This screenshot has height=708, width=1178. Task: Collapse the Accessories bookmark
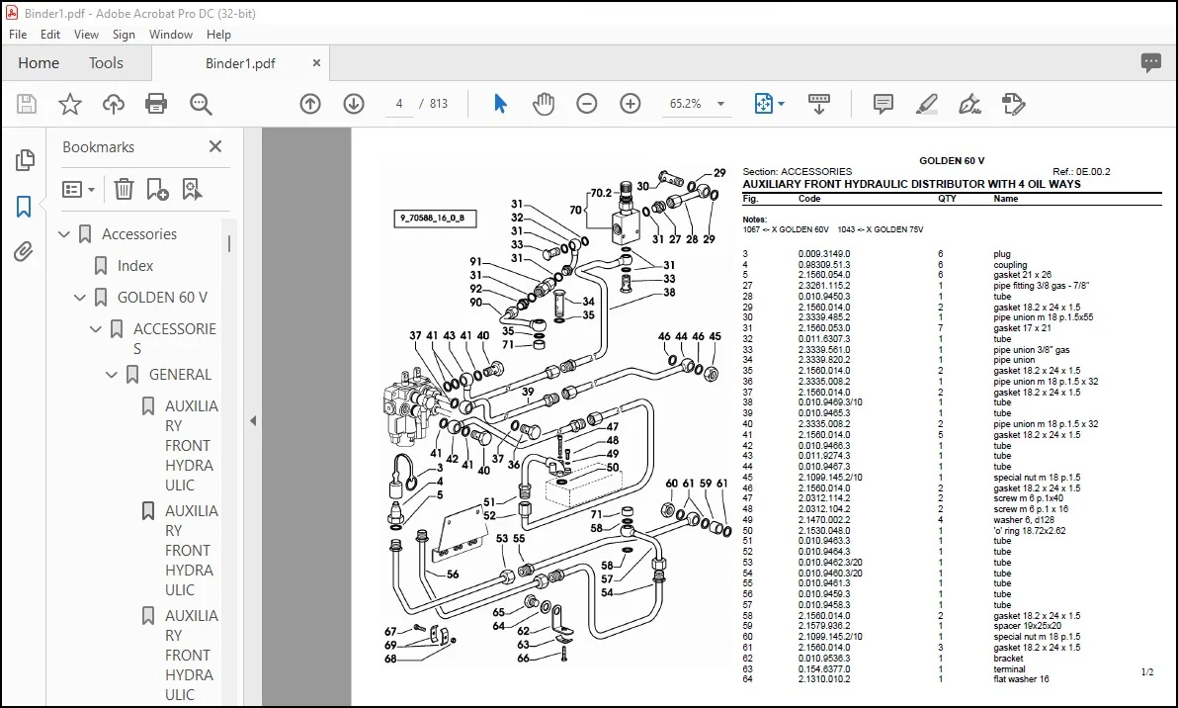click(64, 234)
